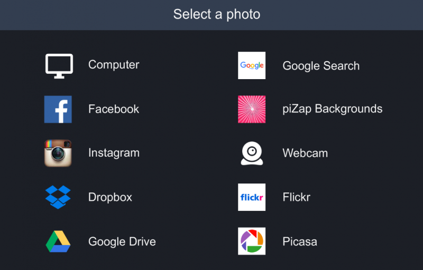Select the piZap Backgrounds text label
Image resolution: width=423 pixels, height=270 pixels.
(333, 109)
